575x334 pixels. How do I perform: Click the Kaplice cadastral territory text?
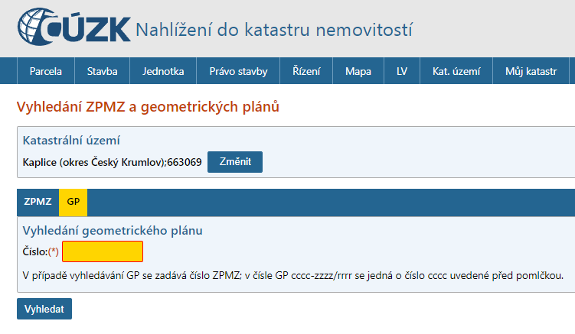(x=113, y=162)
